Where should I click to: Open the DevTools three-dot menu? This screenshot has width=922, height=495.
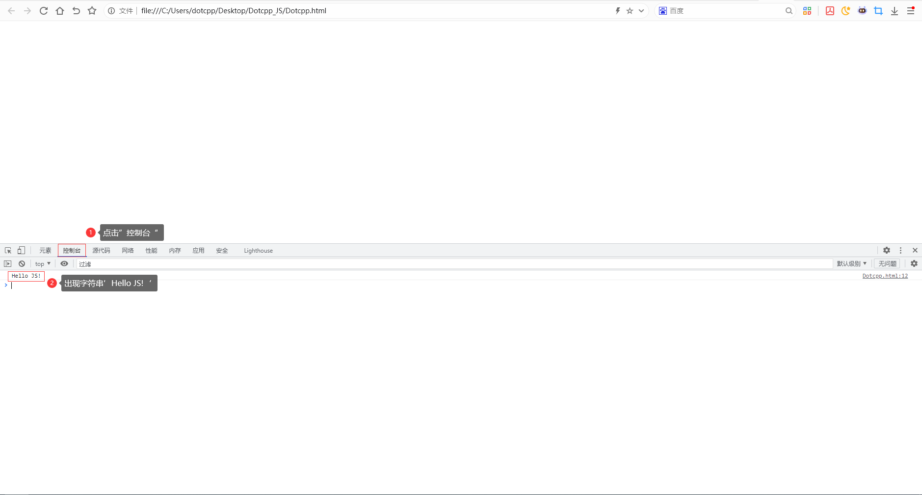[901, 250]
